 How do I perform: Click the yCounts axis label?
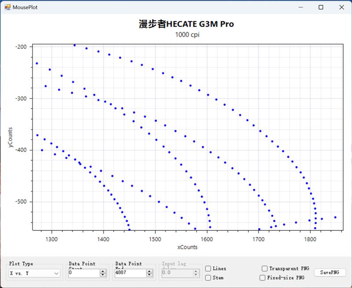11,138
